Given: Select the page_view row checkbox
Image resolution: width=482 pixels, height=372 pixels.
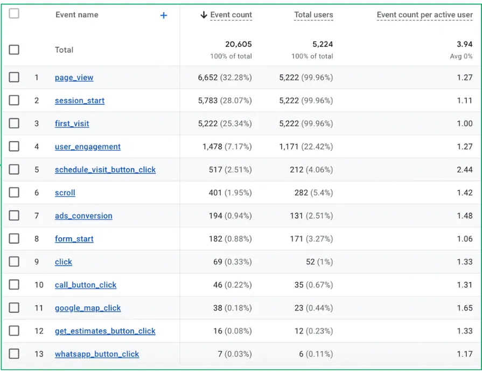Looking at the screenshot, I should click(x=14, y=77).
